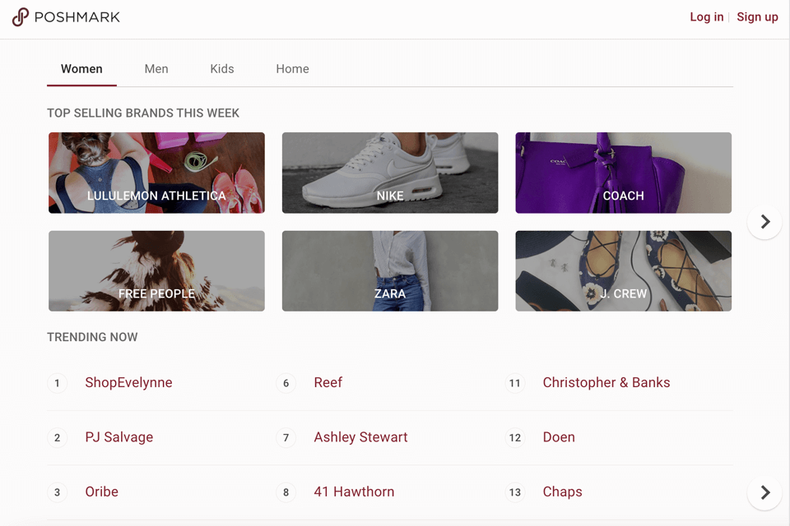This screenshot has height=526, width=790.
Task: Choose the Zara brand card
Action: pos(390,270)
